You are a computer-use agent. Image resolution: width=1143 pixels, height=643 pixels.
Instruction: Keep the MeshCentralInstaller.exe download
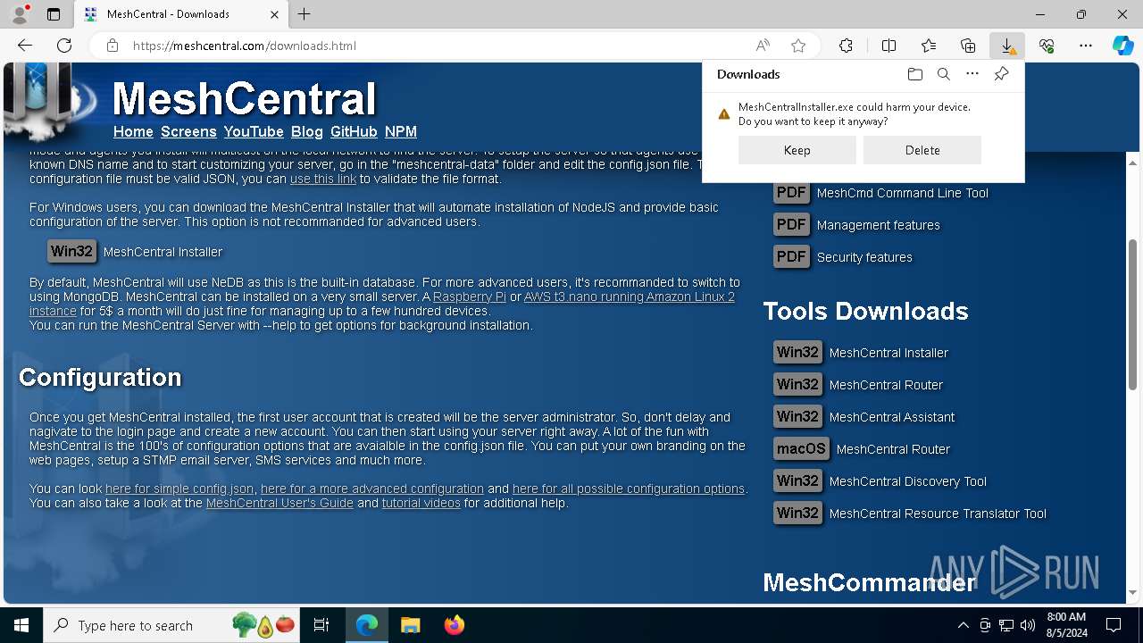click(797, 150)
